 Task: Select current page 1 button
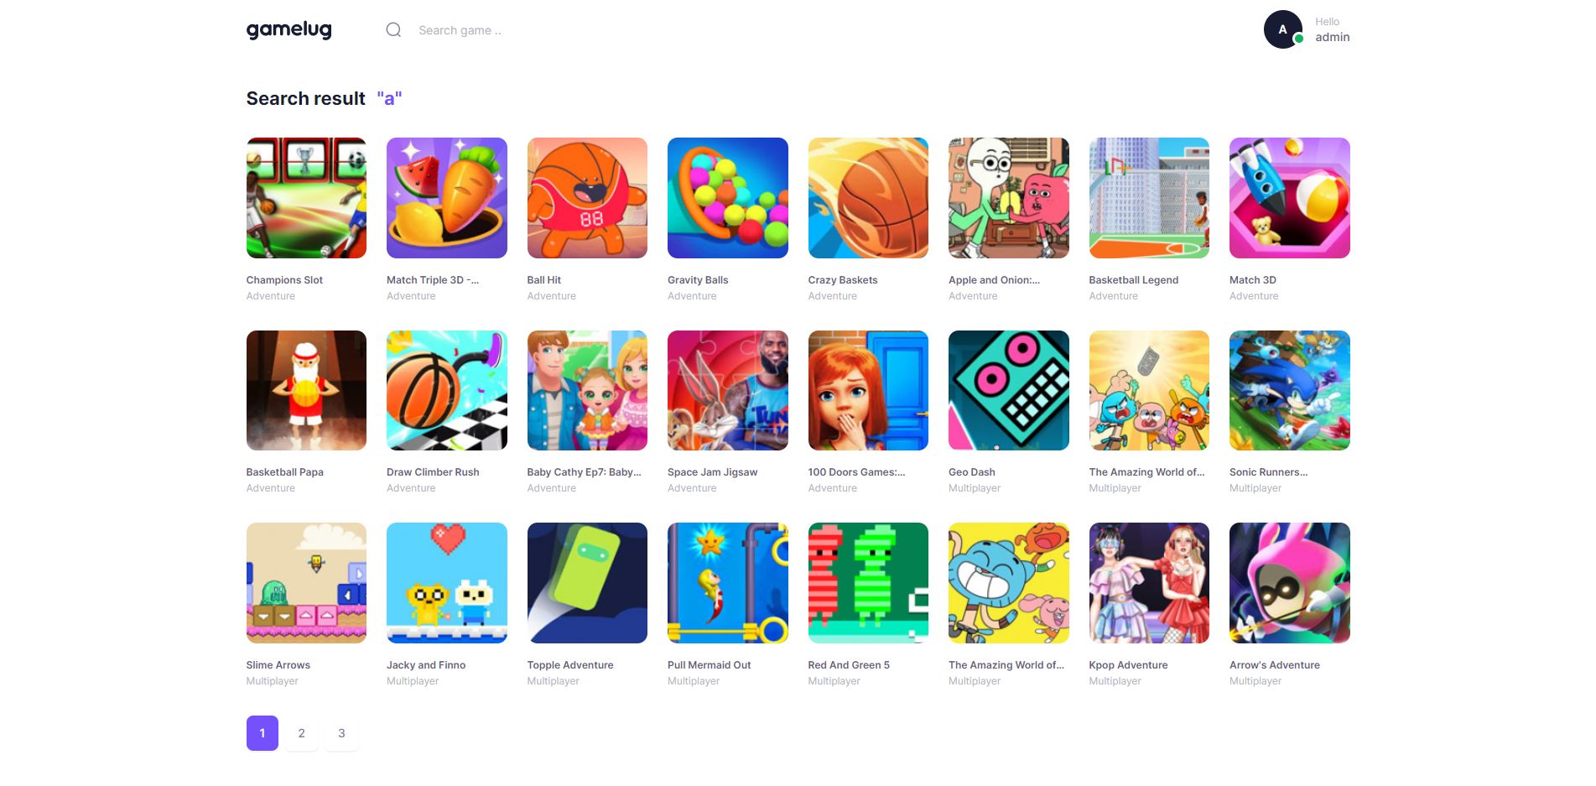pos(262,733)
